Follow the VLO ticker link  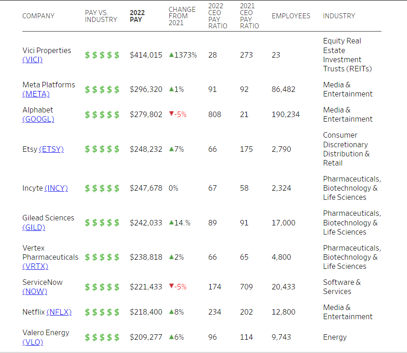33,342
